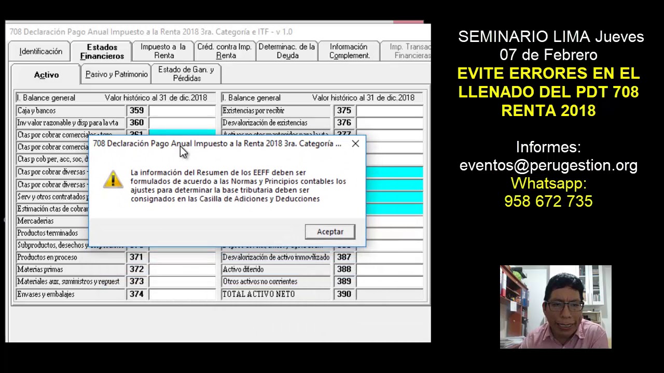The width and height of the screenshot is (664, 373).
Task: Click the Caja y bancos 359 input field
Action: (182, 110)
